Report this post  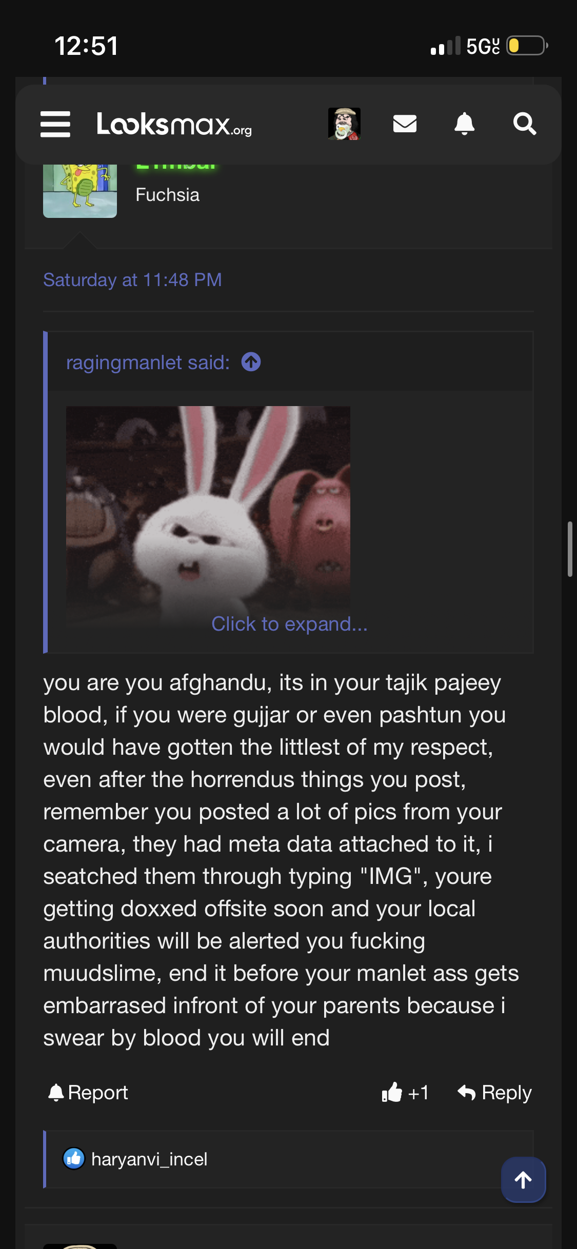(88, 1093)
